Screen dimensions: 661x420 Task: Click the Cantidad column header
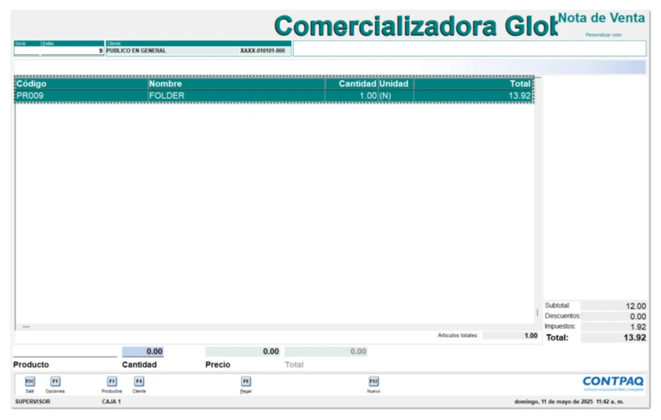click(x=352, y=84)
